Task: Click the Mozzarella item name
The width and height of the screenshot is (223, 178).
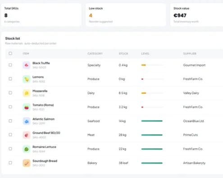Action: point(40,91)
